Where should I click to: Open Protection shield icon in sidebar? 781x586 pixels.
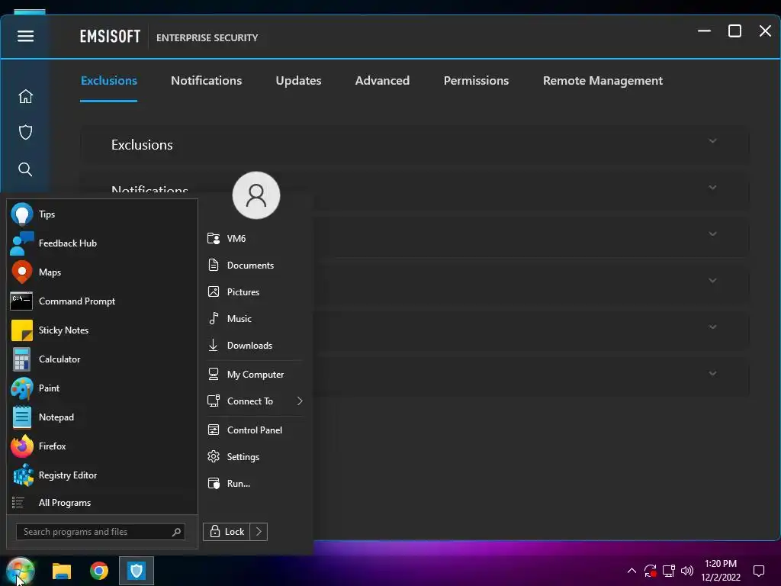pos(25,132)
